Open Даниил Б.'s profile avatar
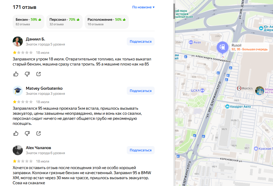The height and width of the screenshot is (186, 273). [18, 41]
